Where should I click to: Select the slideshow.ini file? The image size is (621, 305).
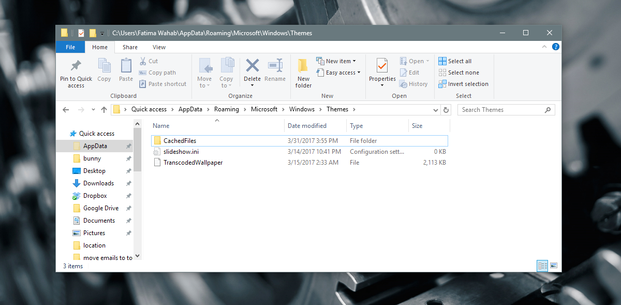[x=300, y=152]
